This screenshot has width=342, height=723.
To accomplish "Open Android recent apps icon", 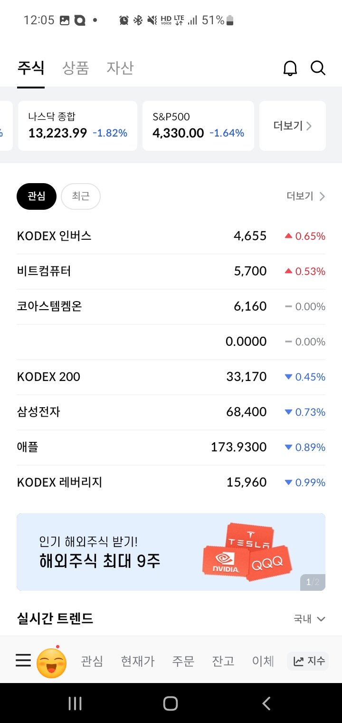I will click(x=75, y=703).
